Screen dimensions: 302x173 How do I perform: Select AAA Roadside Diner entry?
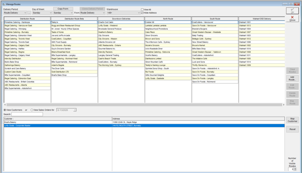tap(168, 49)
